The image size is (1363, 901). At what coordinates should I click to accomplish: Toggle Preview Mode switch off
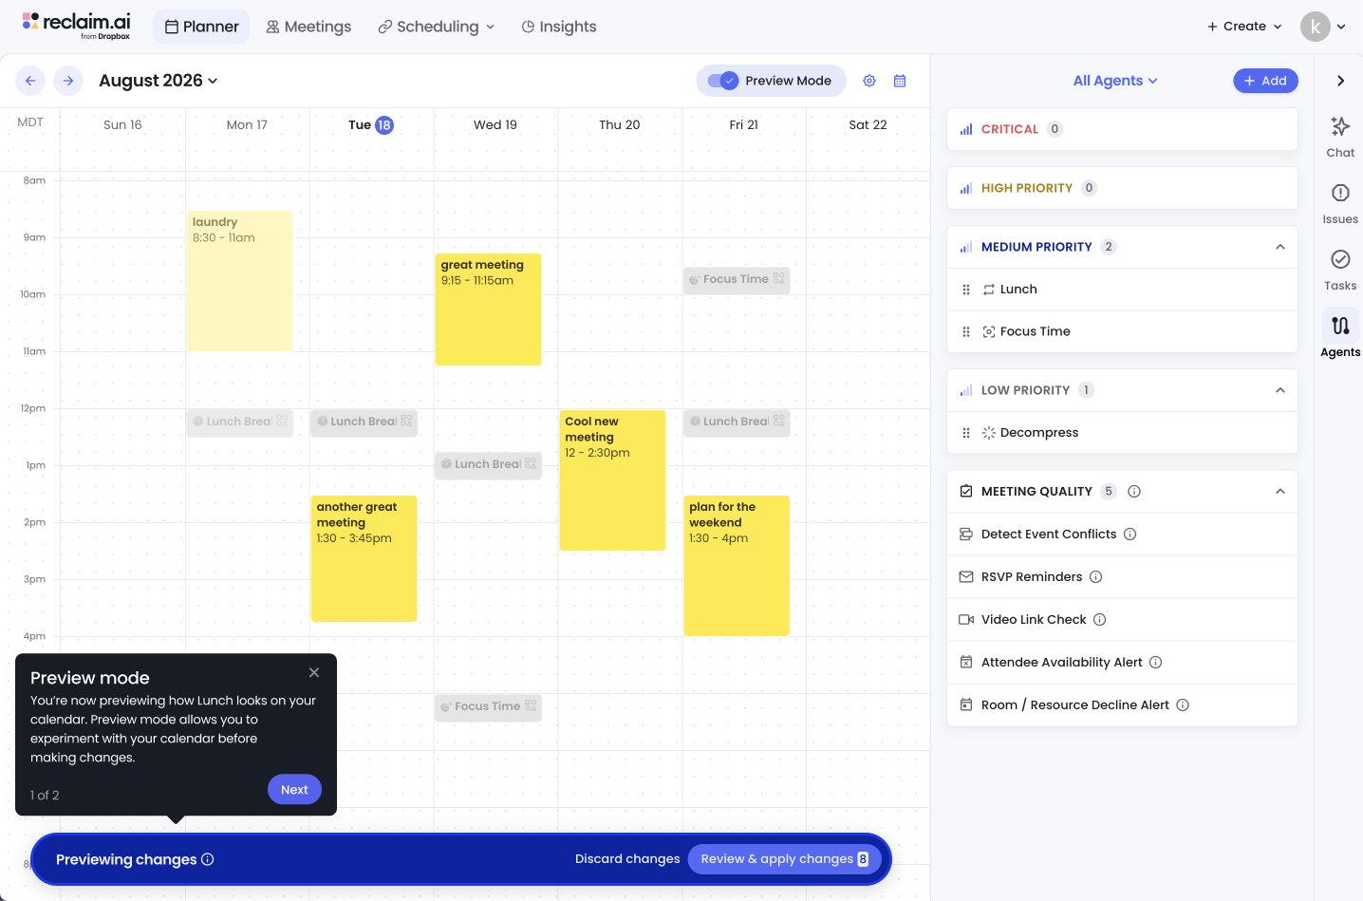(723, 81)
